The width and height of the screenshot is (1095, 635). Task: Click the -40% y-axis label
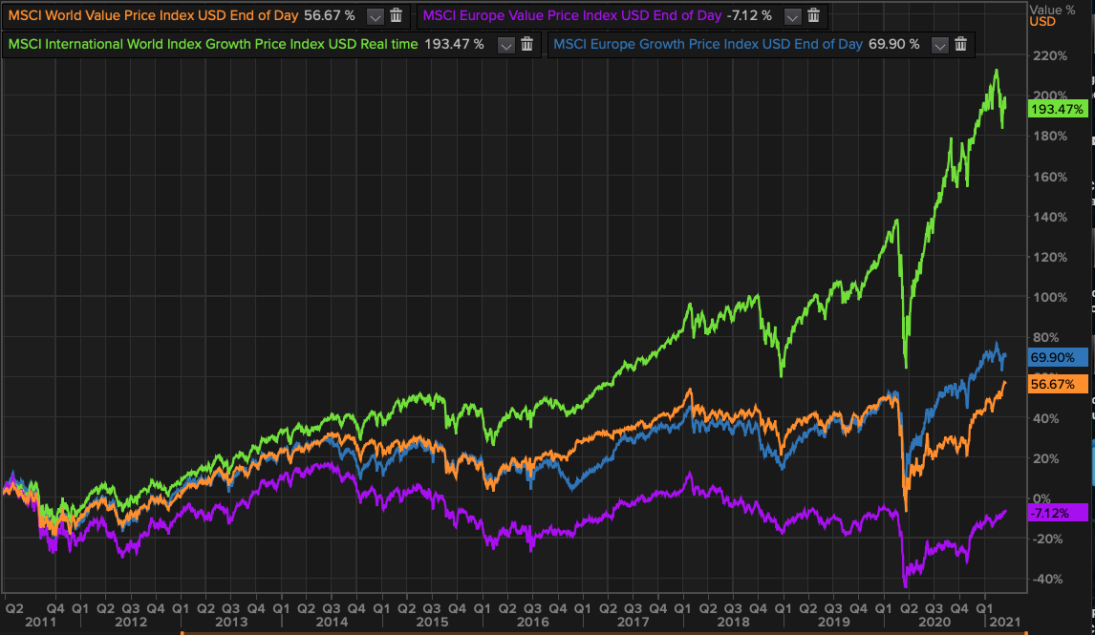pos(1047,580)
